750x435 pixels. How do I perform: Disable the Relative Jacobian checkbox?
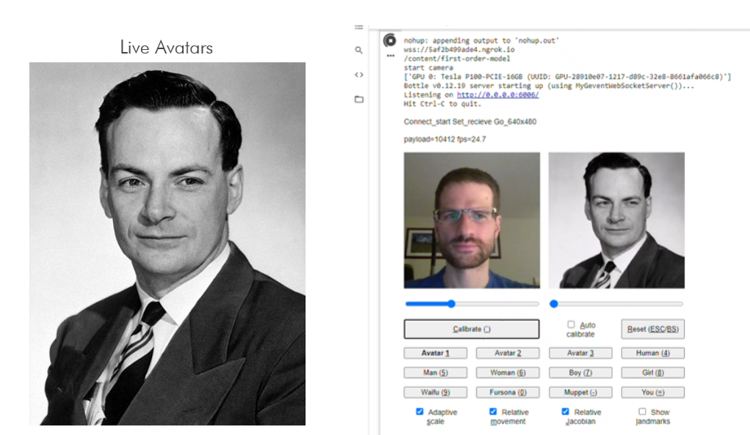point(565,412)
